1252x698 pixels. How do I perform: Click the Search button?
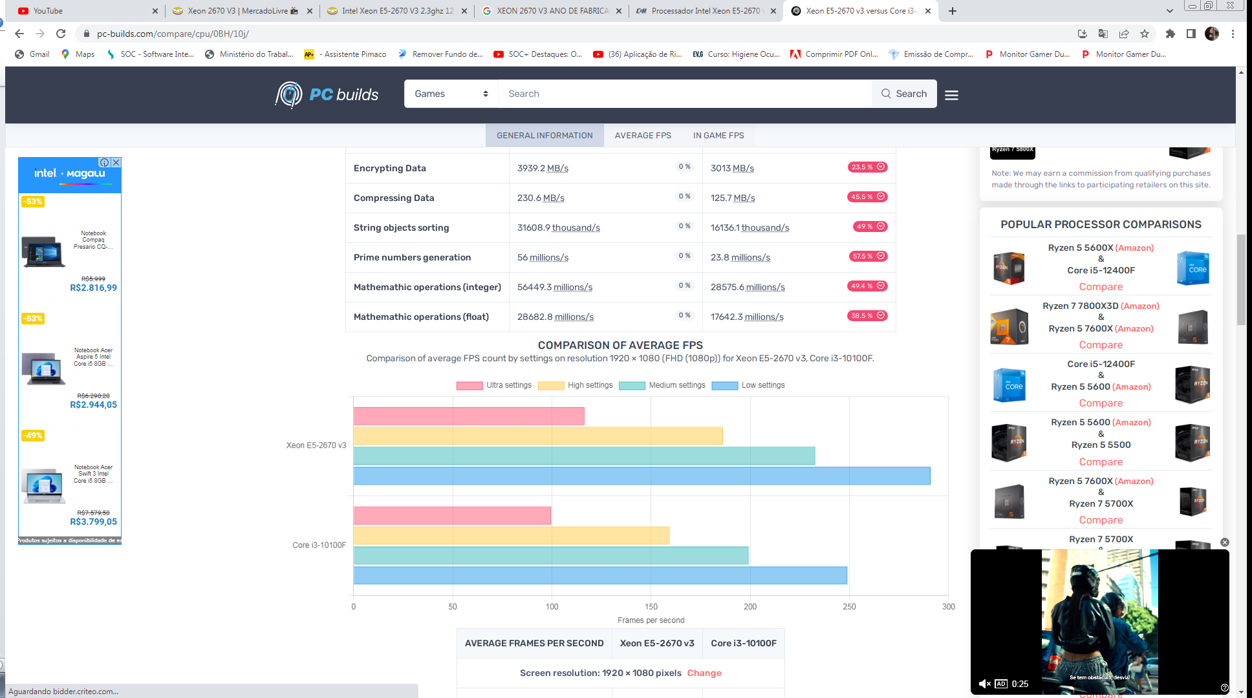pos(904,94)
